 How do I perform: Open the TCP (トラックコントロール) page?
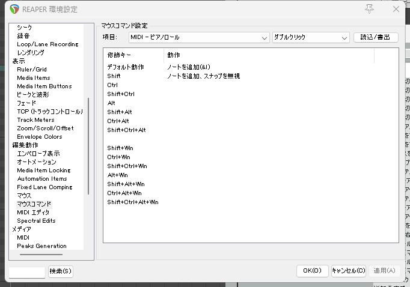tap(50, 112)
